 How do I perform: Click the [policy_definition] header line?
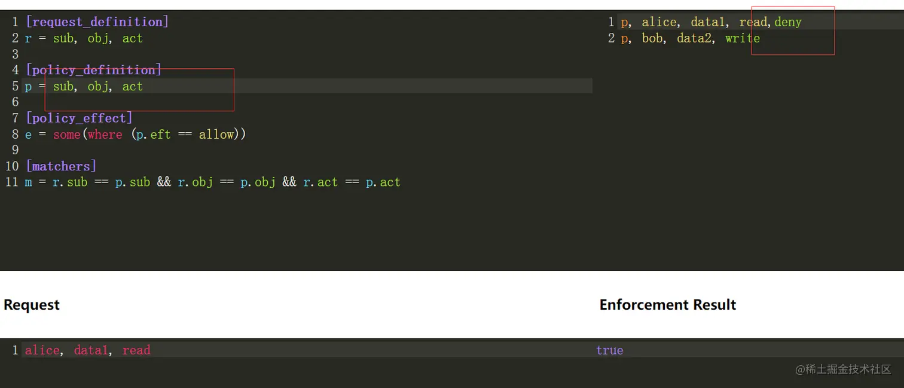[x=93, y=70]
